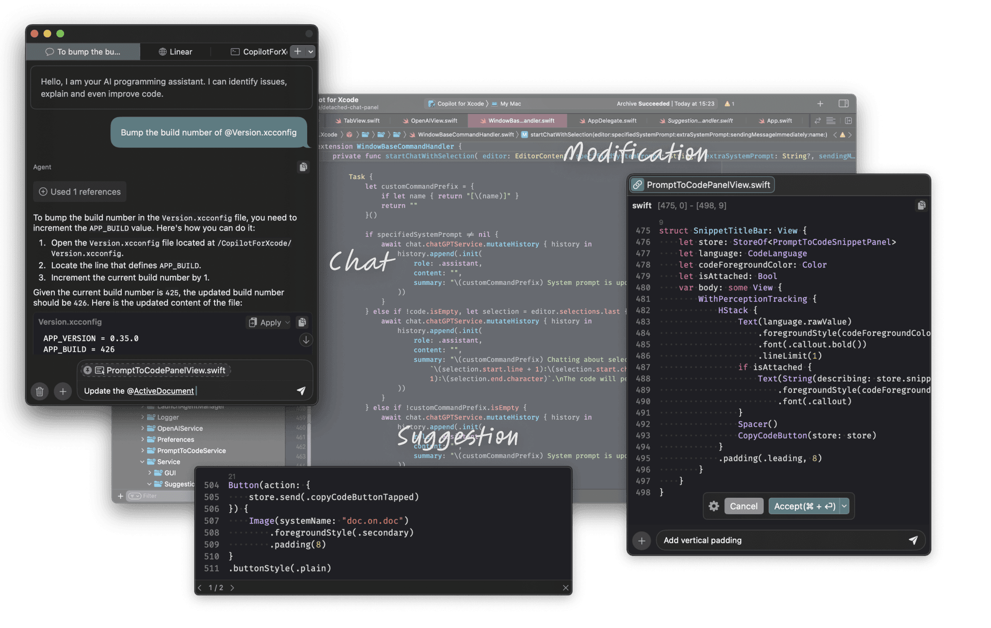
Task: Expand the PromptToCodeService folder
Action: point(143,450)
